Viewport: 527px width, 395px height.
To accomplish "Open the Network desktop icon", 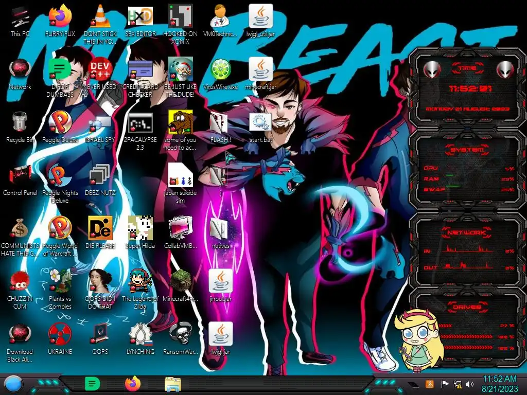I will pos(20,69).
